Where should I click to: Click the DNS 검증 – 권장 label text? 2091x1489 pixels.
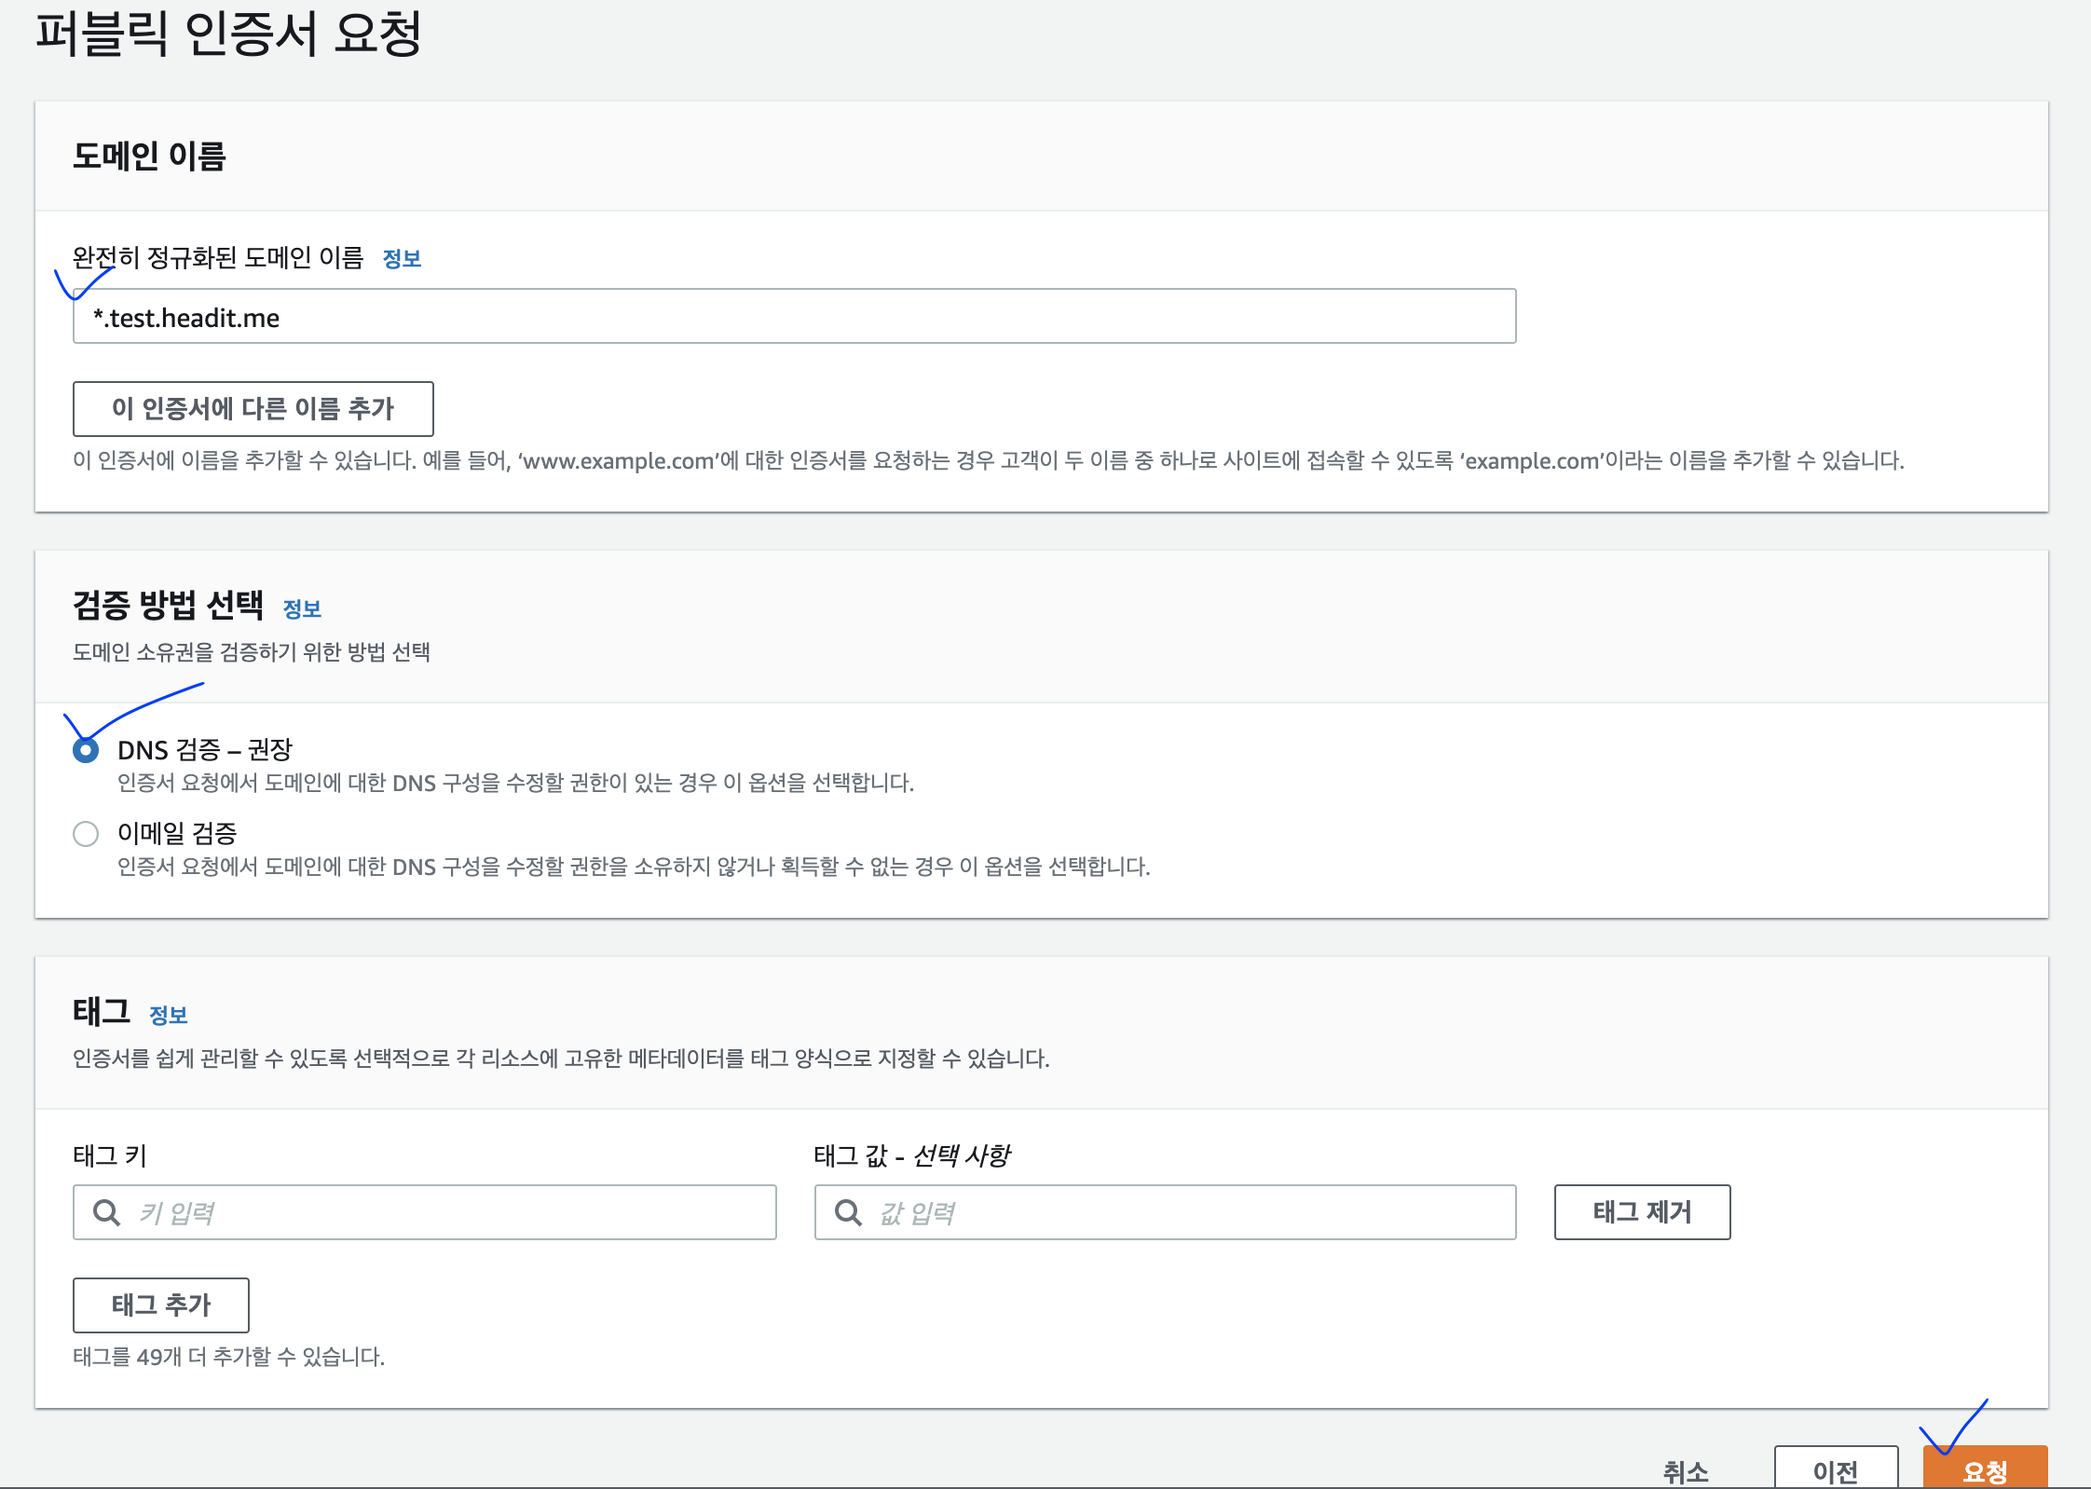point(205,749)
